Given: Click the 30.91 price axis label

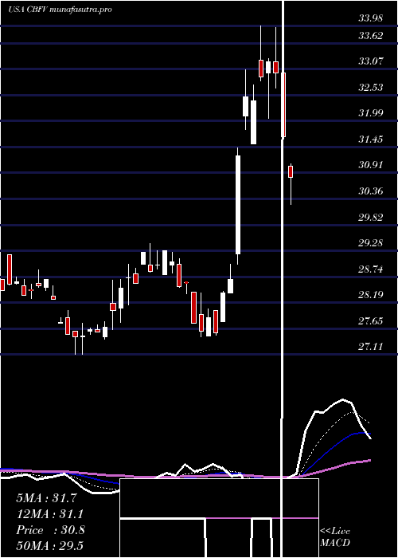Looking at the screenshot, I should coord(371,165).
